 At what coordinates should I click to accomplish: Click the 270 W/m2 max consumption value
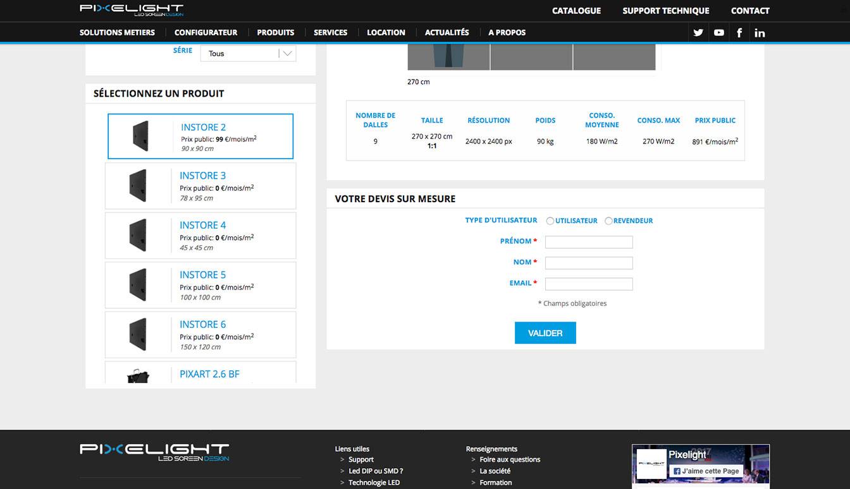click(x=658, y=142)
